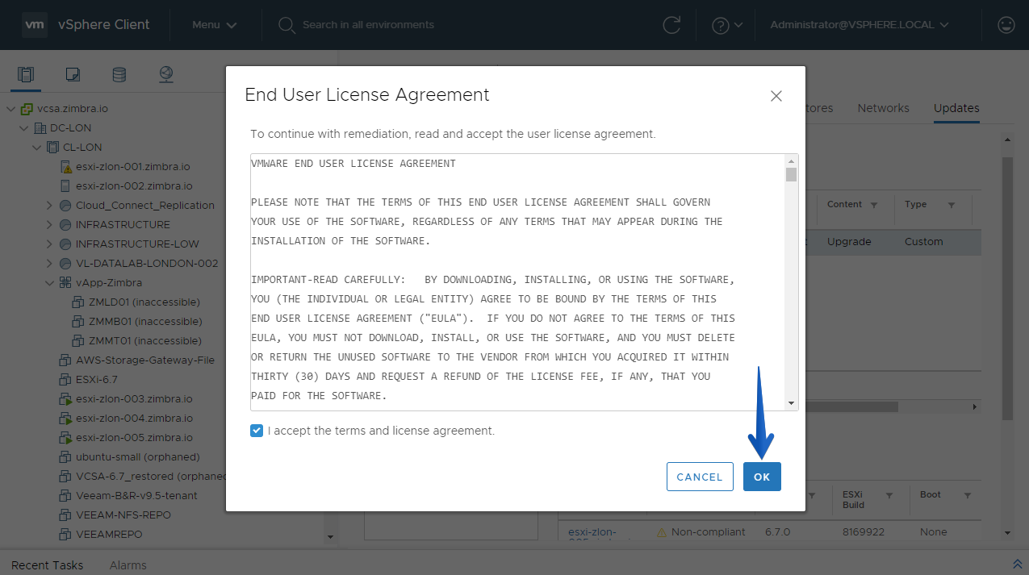The height and width of the screenshot is (575, 1029).
Task: Click the ZMLD01 VM icon
Action: [79, 302]
